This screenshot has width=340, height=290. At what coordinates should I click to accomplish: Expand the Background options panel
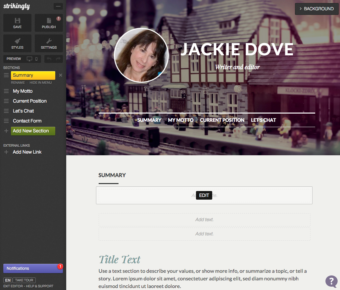316,9
